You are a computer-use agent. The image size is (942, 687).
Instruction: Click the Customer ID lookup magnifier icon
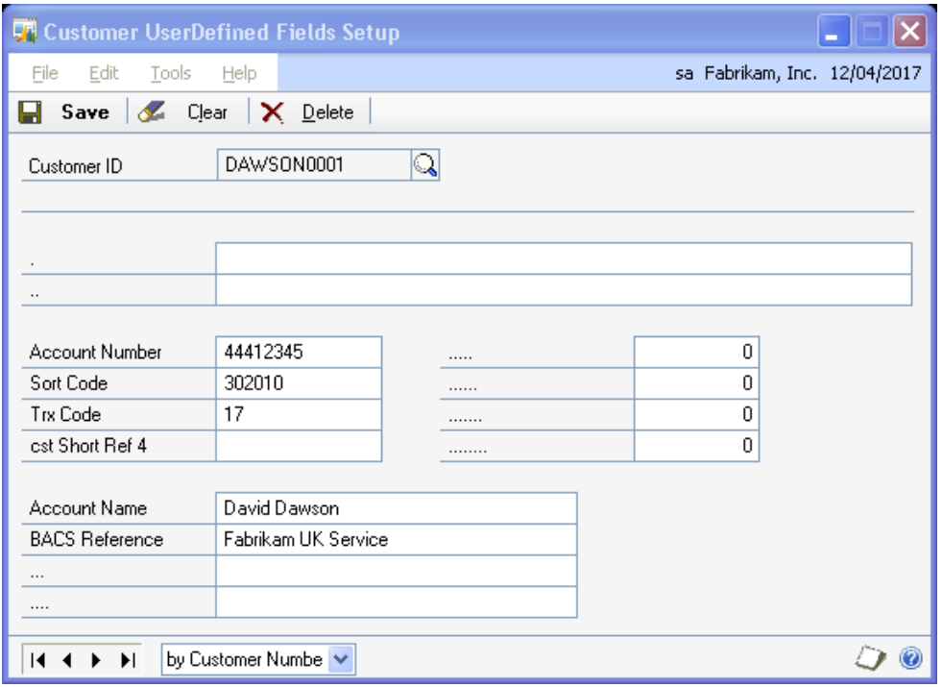[424, 165]
